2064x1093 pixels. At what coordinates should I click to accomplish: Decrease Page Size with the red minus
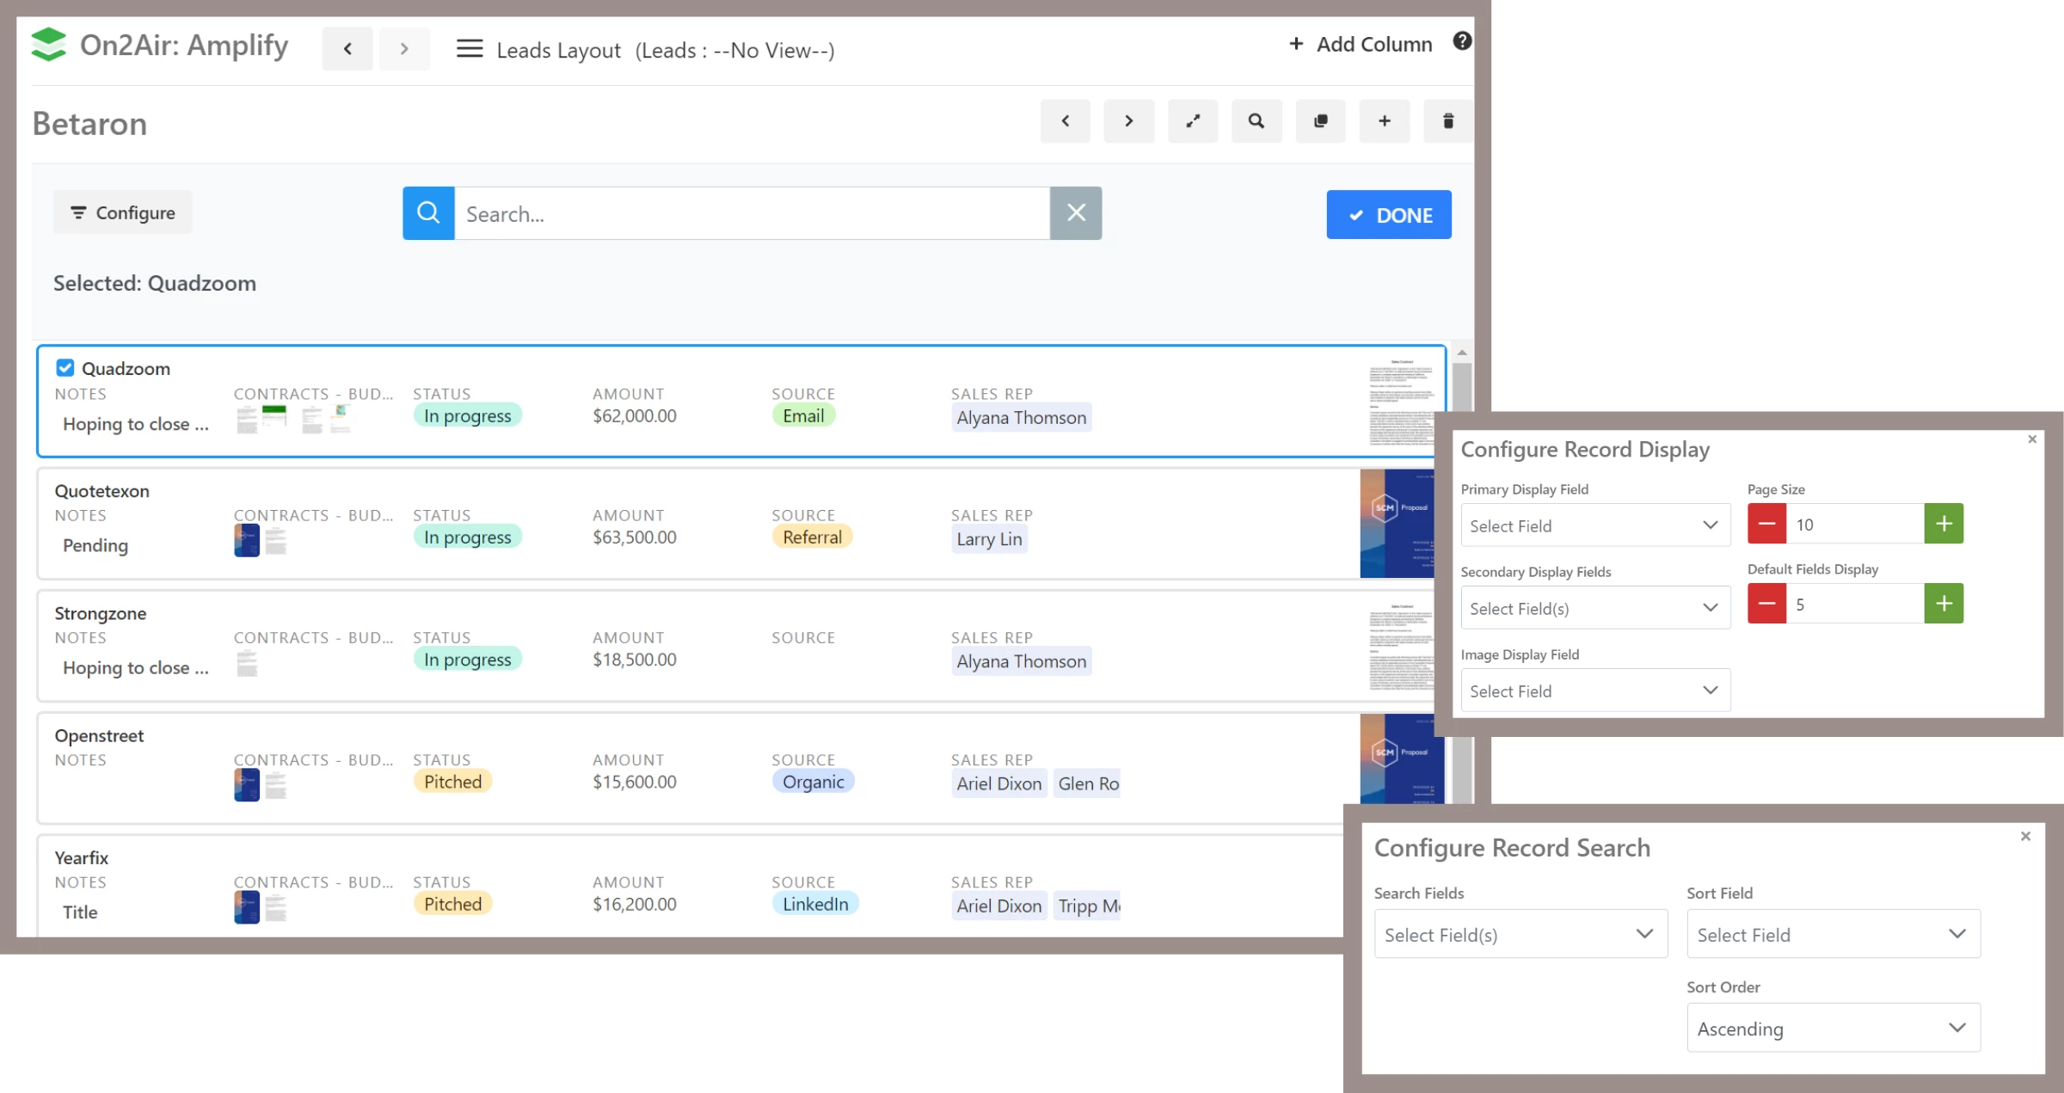pos(1766,524)
